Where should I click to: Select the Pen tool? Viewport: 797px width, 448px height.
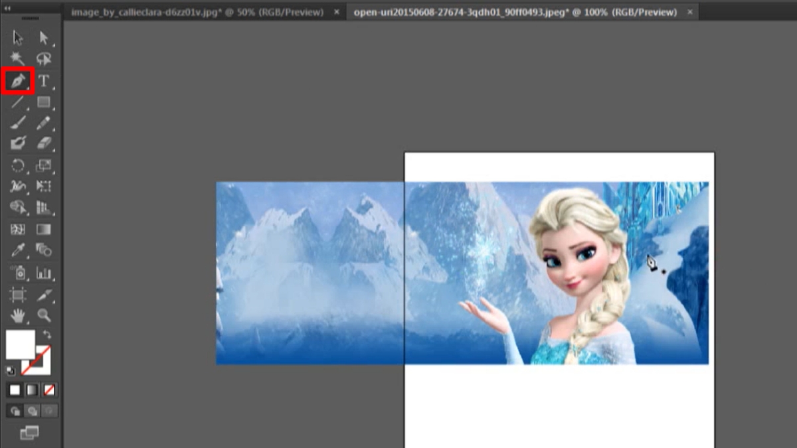coord(18,81)
